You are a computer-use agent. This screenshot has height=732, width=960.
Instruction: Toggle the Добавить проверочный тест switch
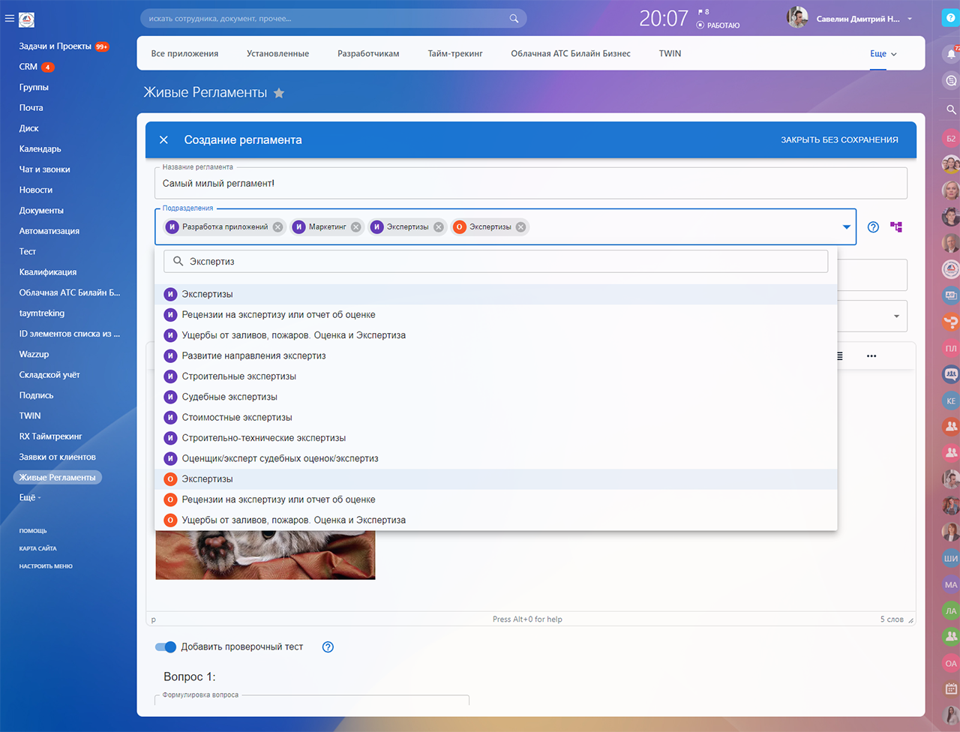(x=165, y=647)
